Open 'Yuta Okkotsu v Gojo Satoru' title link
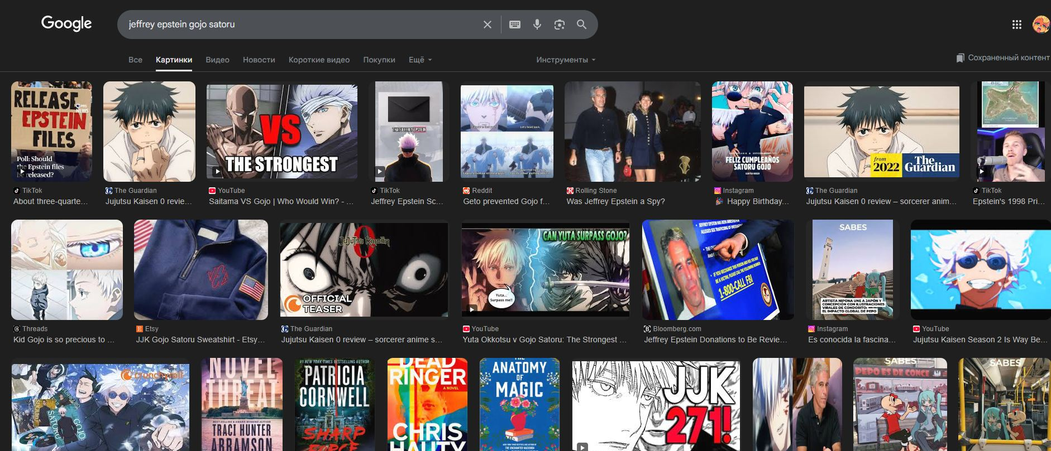The width and height of the screenshot is (1051, 451). point(544,340)
